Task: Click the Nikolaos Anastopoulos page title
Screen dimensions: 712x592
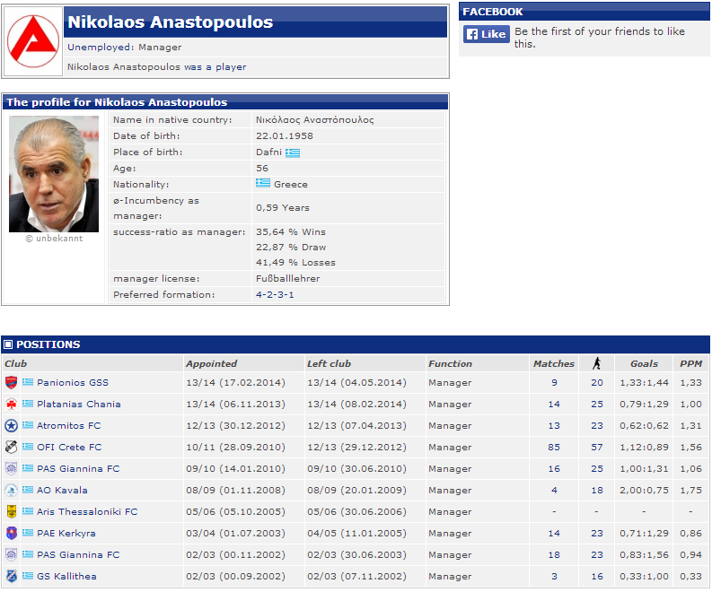Action: (171, 22)
